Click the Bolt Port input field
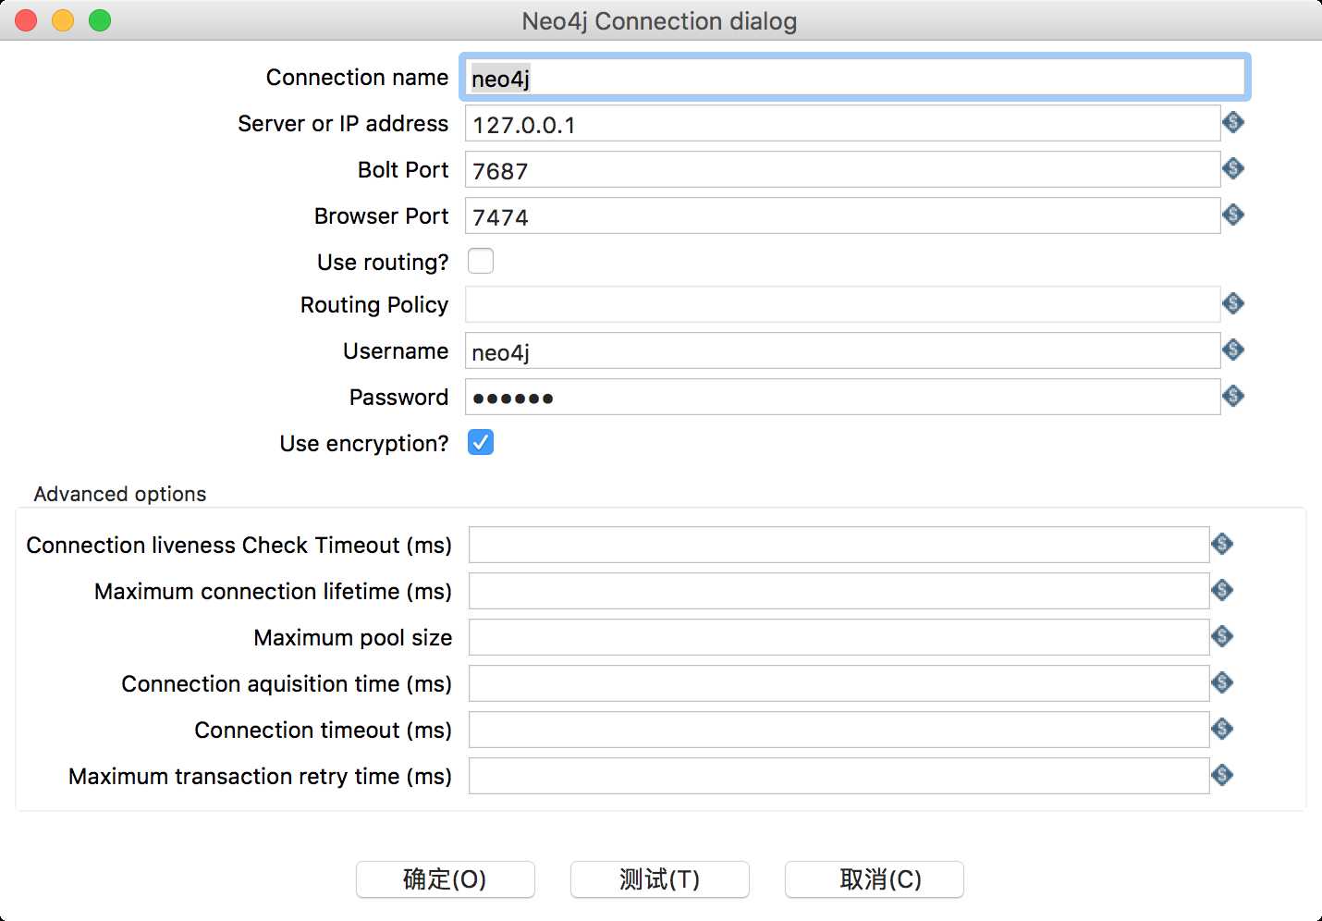Screen dimensions: 1322x921 (x=842, y=169)
